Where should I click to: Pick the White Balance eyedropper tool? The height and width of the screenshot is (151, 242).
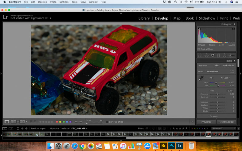201,78
